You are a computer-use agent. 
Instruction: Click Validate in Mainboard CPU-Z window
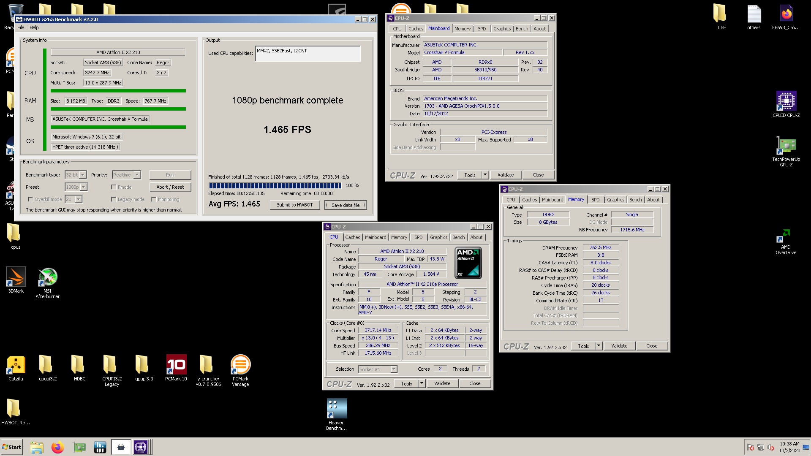[506, 175]
